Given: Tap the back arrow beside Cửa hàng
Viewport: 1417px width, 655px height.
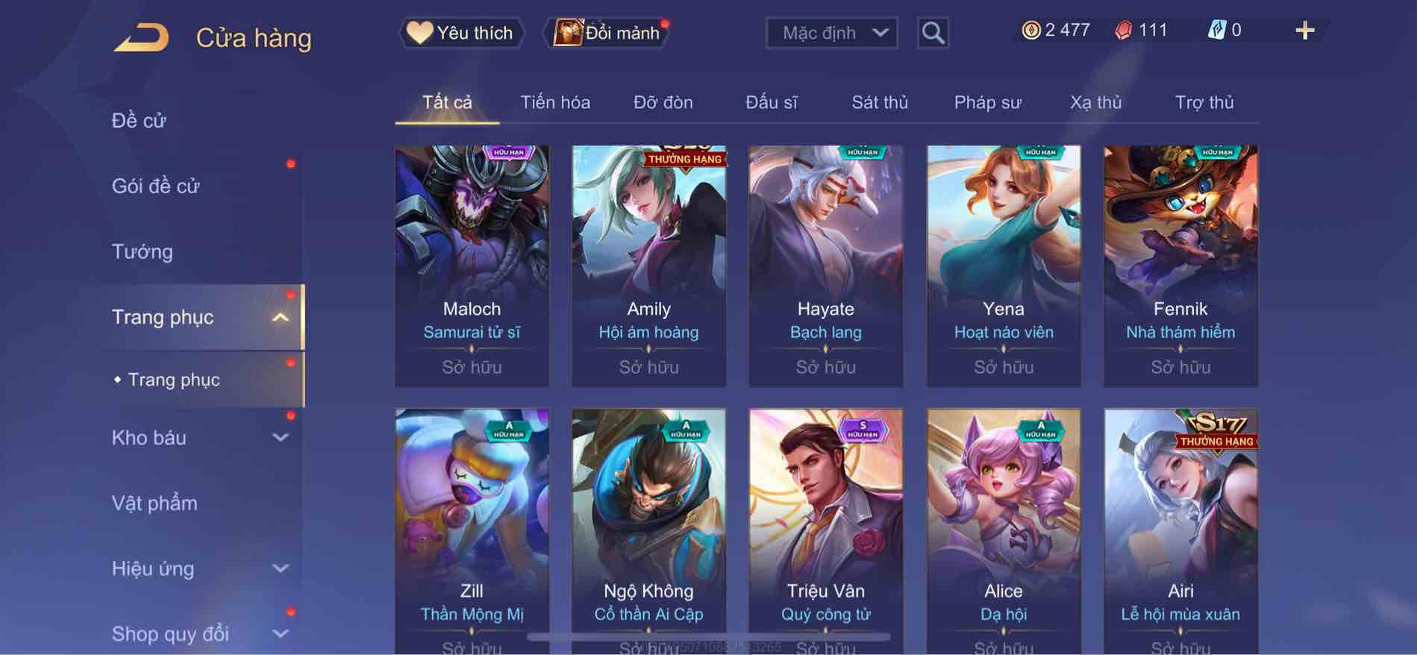Looking at the screenshot, I should 142,37.
